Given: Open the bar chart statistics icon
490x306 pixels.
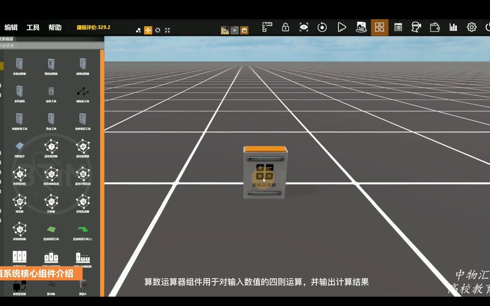Looking at the screenshot, I should pyautogui.click(x=453, y=27).
